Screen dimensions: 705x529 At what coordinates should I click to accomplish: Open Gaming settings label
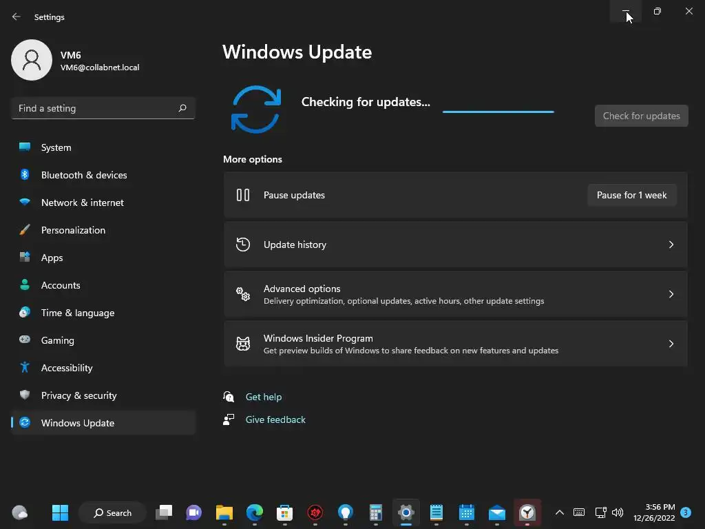(x=58, y=340)
